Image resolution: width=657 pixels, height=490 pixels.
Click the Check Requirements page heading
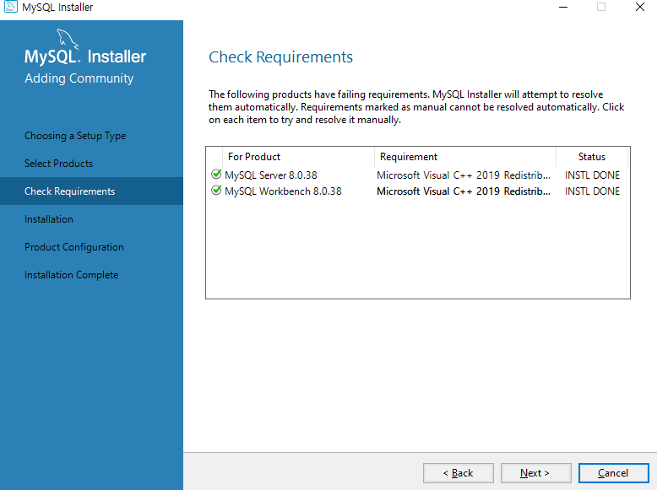click(x=280, y=57)
